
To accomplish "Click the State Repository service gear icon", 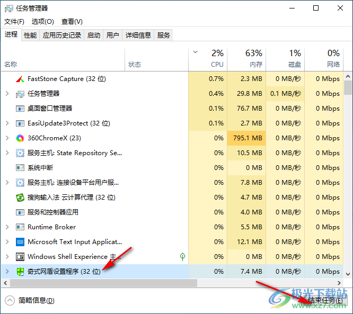I will tap(20, 153).
